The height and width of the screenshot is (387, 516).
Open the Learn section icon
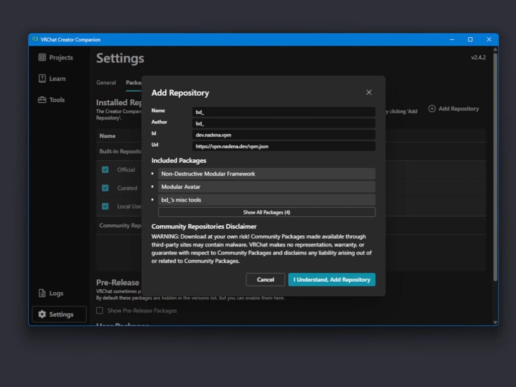(42, 79)
